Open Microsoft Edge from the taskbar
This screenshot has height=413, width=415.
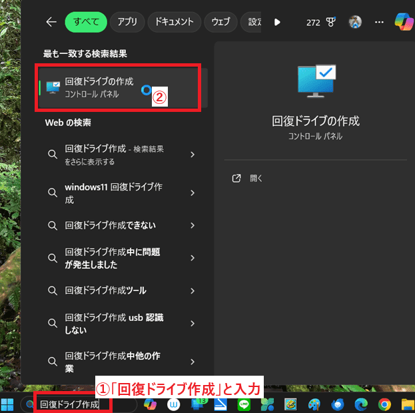pyautogui.click(x=361, y=404)
